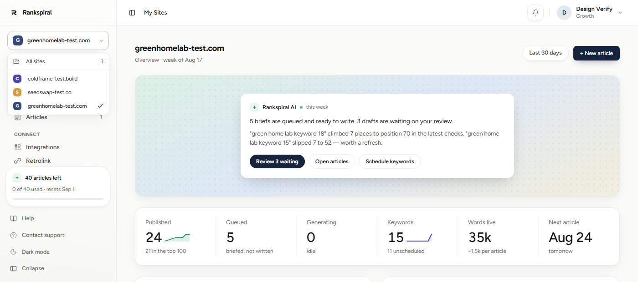This screenshot has width=638, height=282.
Task: Click "21 in the top 100" text
Action: coord(166,251)
